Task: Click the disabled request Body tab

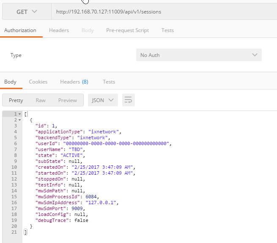Action: [88, 30]
